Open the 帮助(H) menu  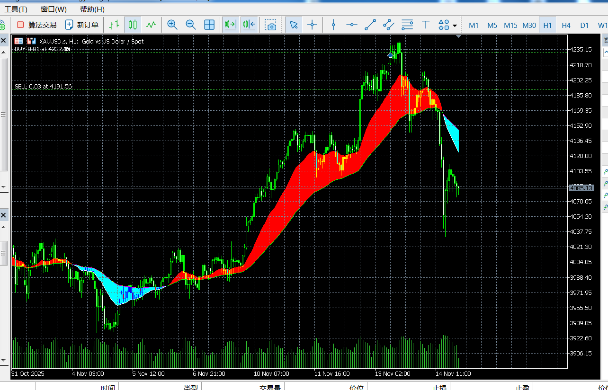click(92, 9)
